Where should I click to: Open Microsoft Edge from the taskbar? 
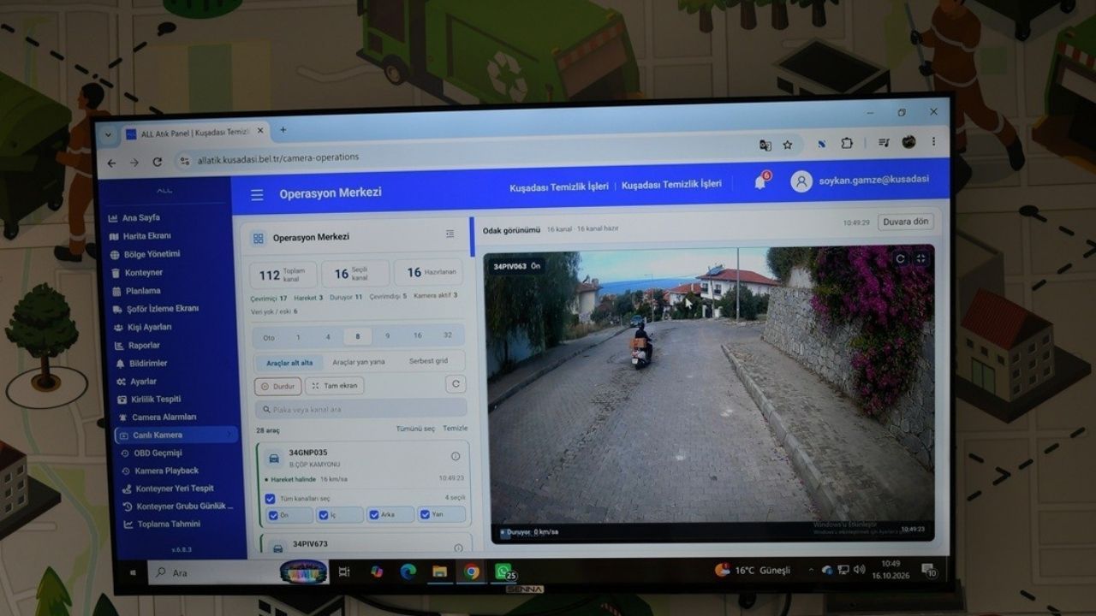pyautogui.click(x=408, y=572)
